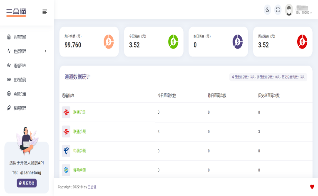The image size is (318, 196).
Task: Click green 今日消费 dollar icon
Action: point(173,42)
